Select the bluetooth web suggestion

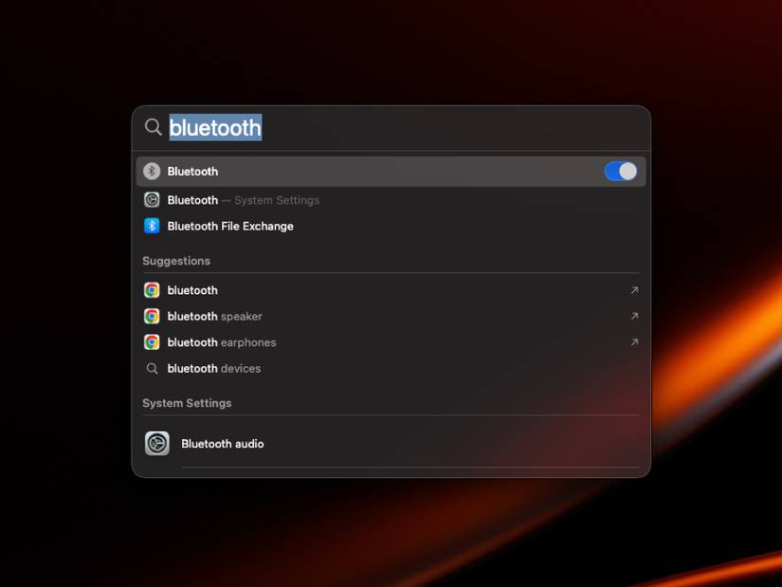tap(391, 290)
